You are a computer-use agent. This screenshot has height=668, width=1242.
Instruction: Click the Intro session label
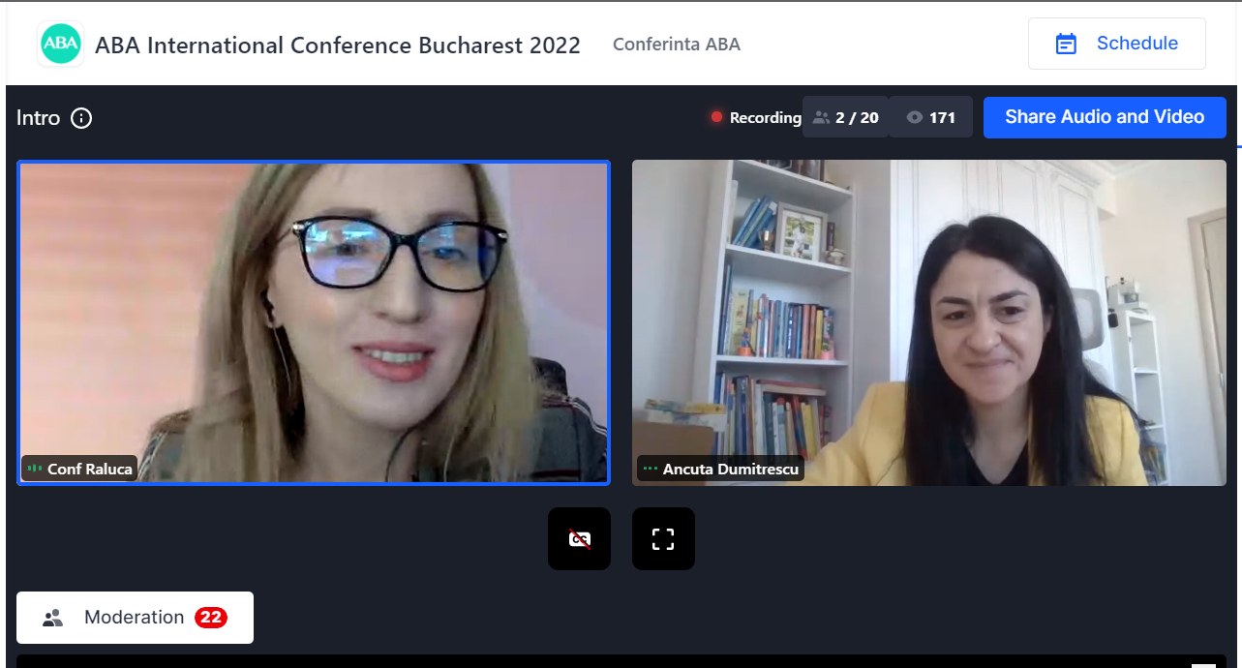pyautogui.click(x=39, y=118)
